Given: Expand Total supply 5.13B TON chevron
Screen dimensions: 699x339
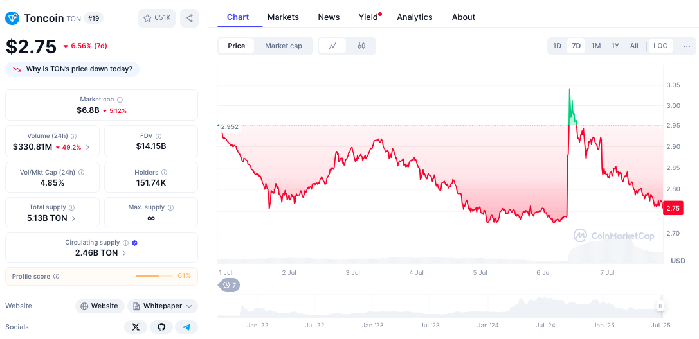Looking at the screenshot, I should coord(73,218).
